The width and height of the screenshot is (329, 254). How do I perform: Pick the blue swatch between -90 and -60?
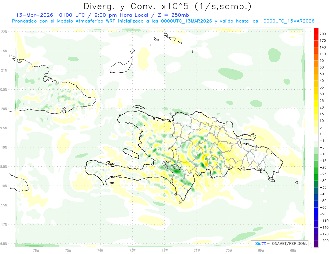[316, 211]
